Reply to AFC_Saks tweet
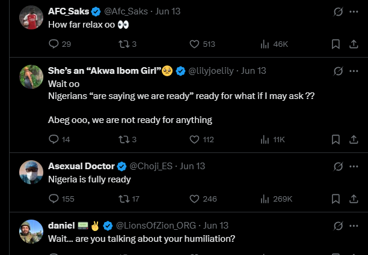368x255 pixels. coord(54,44)
